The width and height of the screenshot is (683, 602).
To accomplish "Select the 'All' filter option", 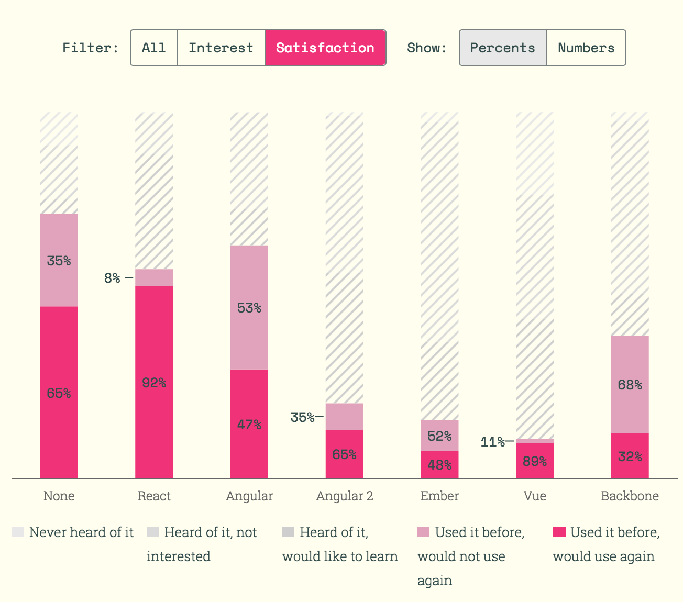I will [153, 48].
